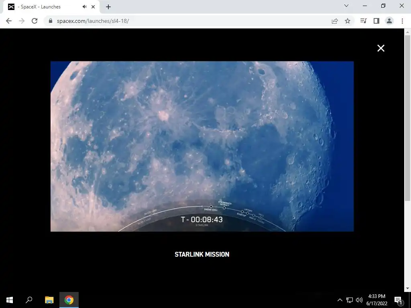Restore down the Chrome window
The height and width of the screenshot is (308, 411).
click(383, 6)
